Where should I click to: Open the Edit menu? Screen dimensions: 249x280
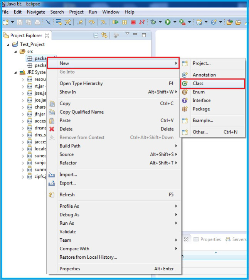[x=18, y=12]
